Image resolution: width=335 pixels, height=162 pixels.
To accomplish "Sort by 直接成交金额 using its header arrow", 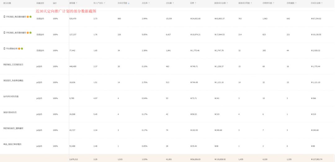I will point(227,3).
